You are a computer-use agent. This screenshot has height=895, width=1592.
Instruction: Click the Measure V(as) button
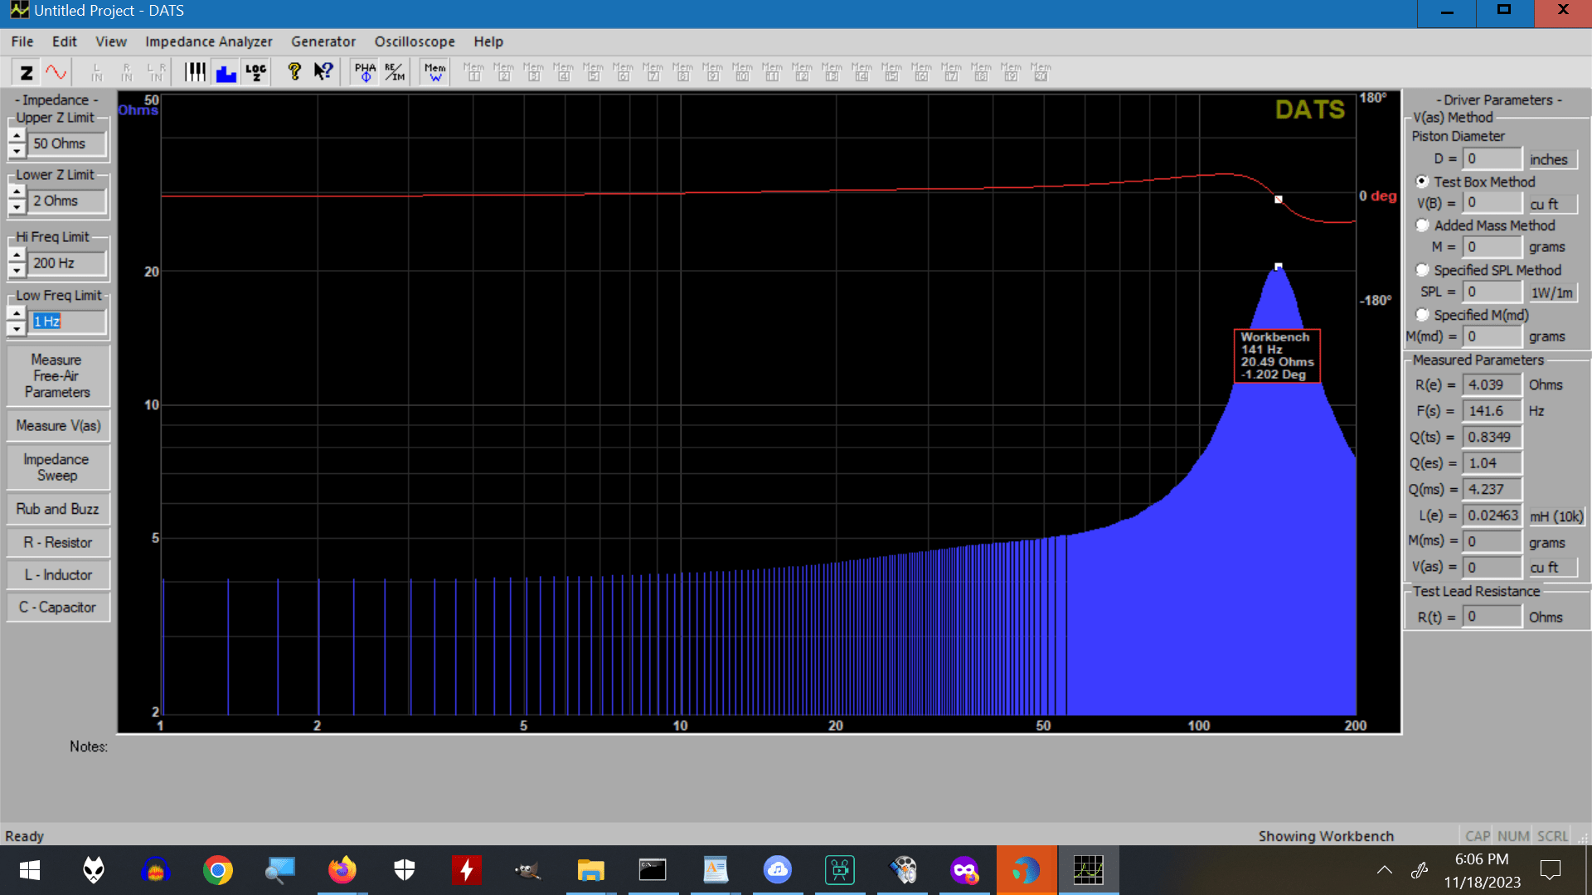(57, 426)
